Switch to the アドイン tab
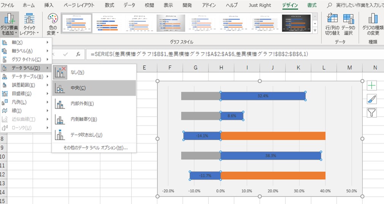The image size is (384, 204). click(209, 5)
